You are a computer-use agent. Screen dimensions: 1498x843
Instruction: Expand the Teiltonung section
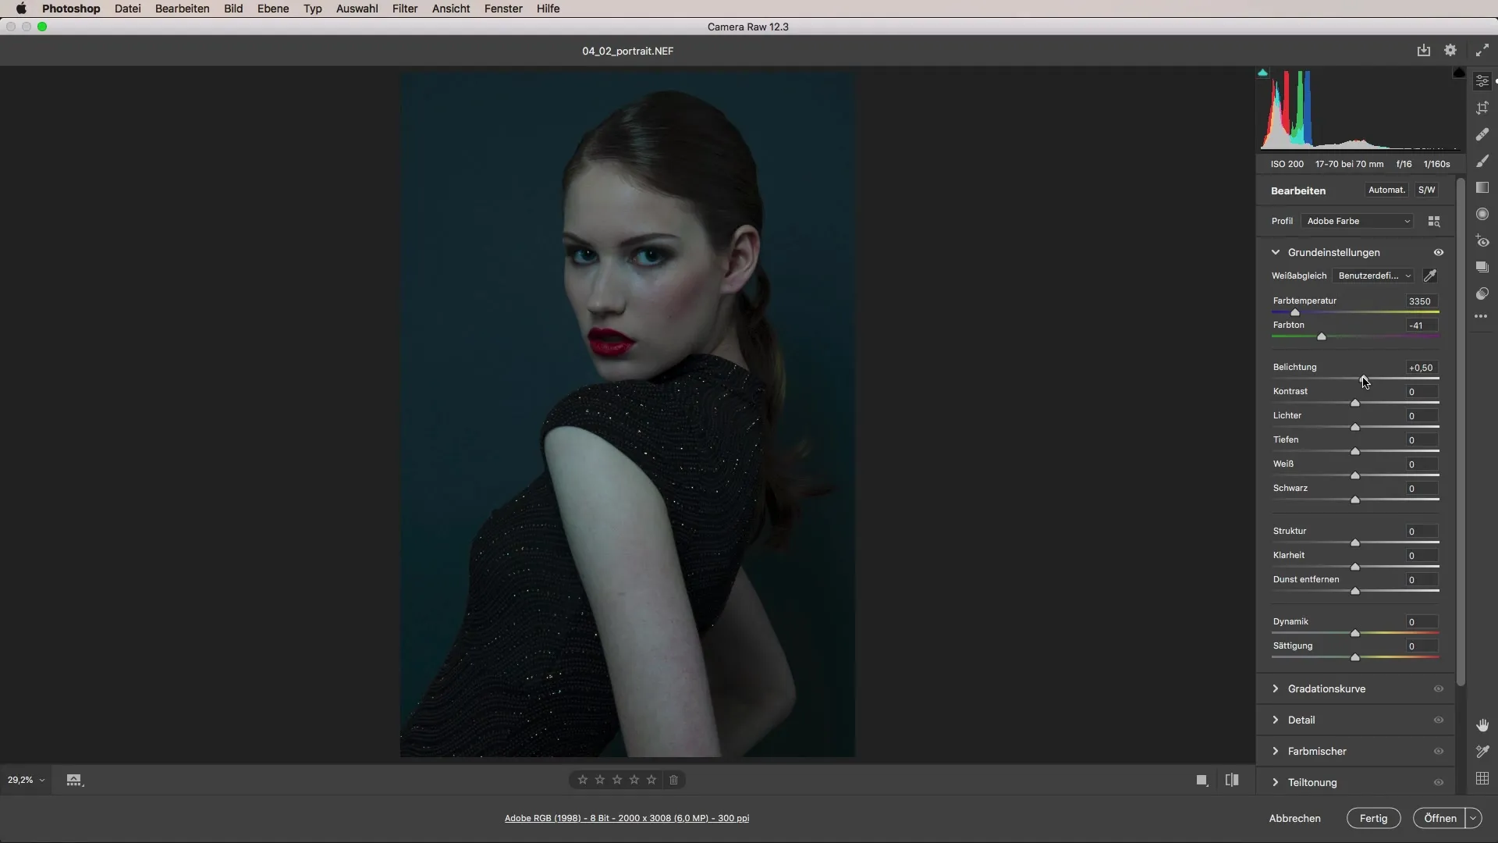click(1276, 782)
